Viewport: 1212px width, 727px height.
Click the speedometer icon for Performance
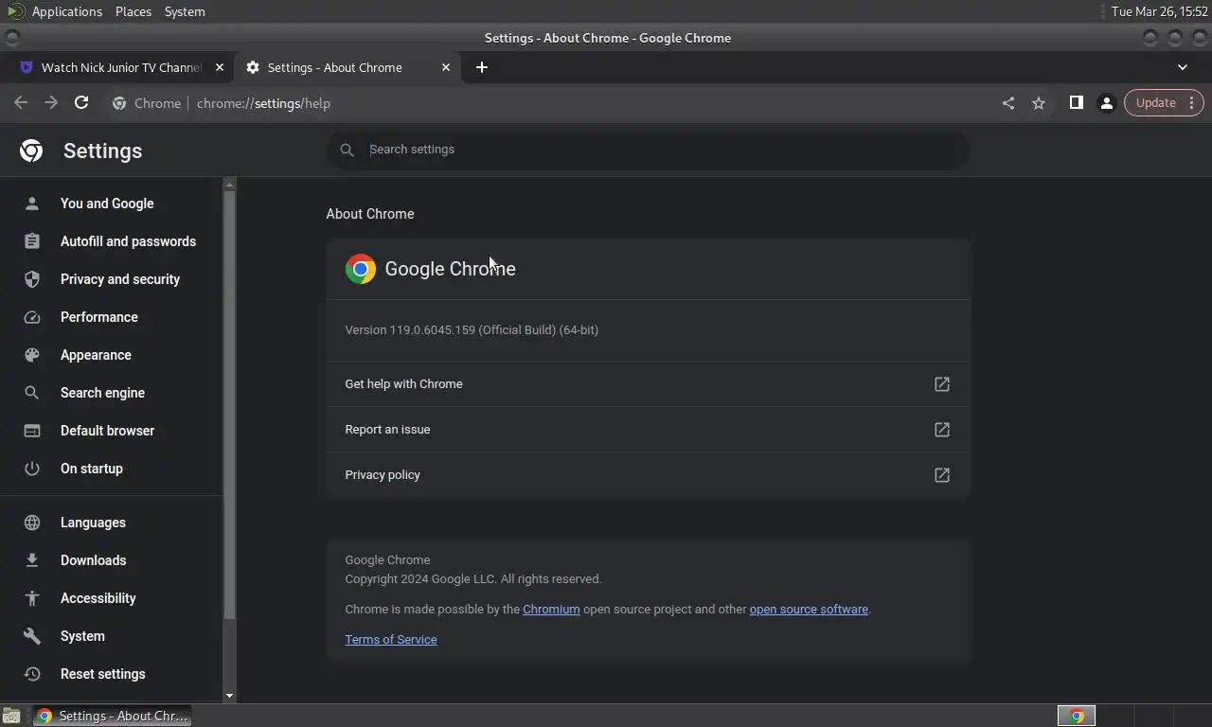(32, 317)
